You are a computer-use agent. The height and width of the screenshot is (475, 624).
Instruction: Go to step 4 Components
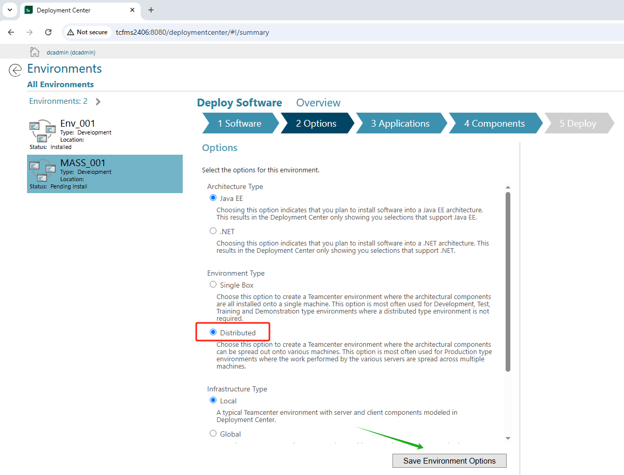point(494,124)
